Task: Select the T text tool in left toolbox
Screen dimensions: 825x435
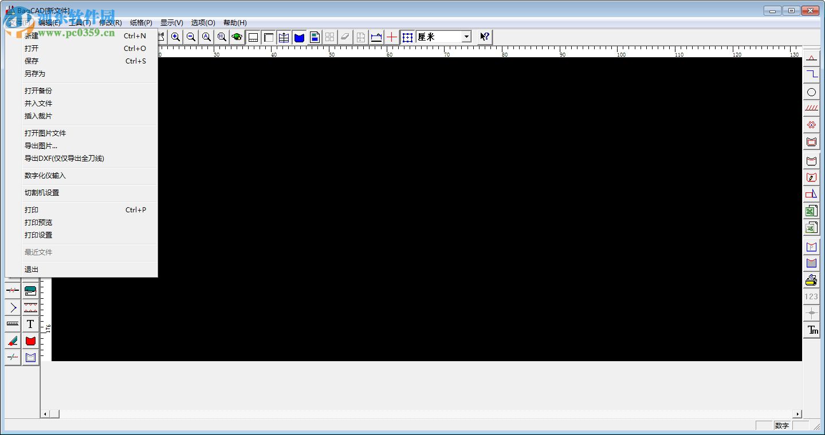Action: tap(30, 324)
